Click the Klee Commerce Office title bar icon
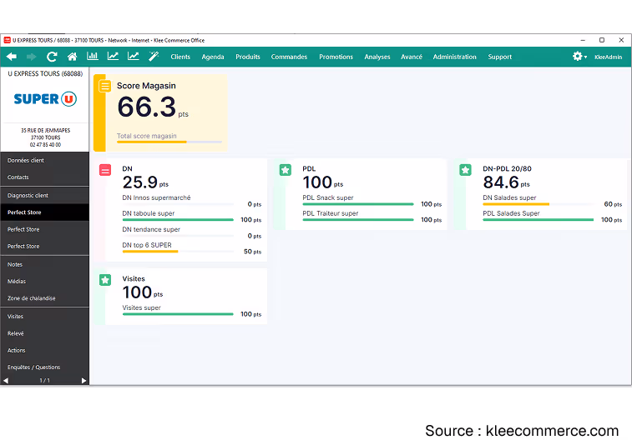632x440 pixels. pyautogui.click(x=7, y=40)
